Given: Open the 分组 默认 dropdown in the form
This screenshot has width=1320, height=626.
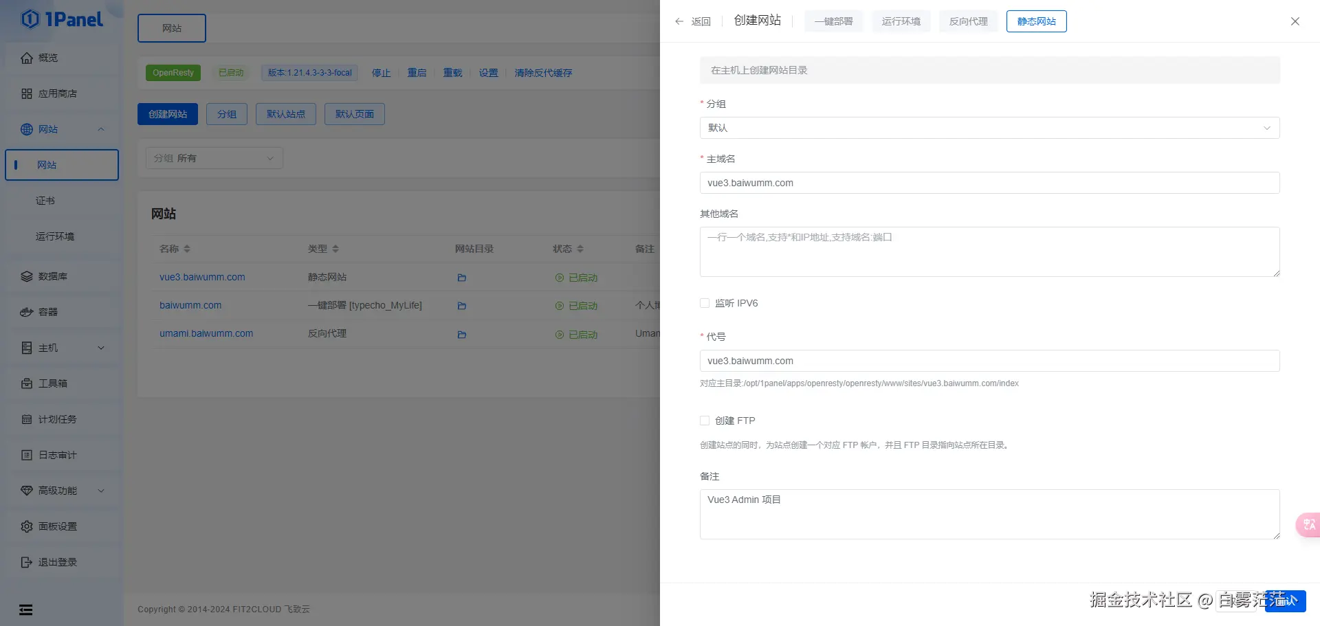Looking at the screenshot, I should tap(990, 128).
